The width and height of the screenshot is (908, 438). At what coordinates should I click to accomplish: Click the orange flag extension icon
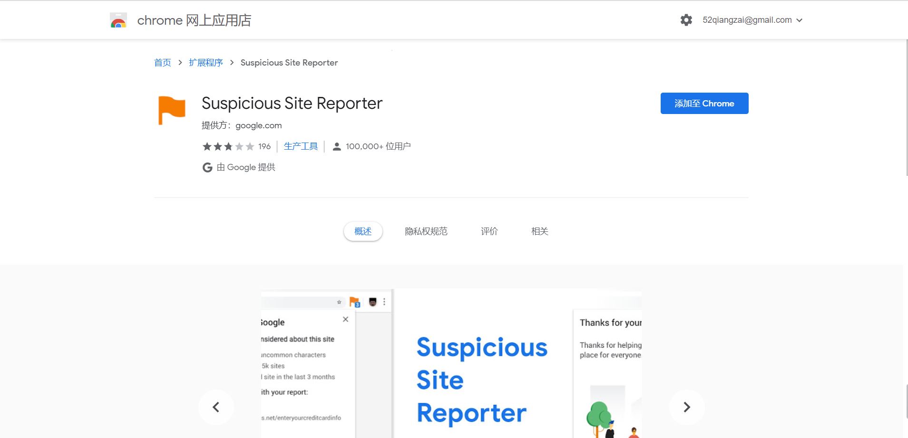[x=171, y=110]
